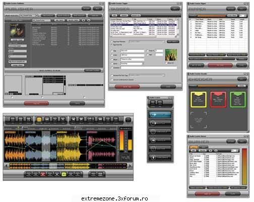The height and width of the screenshot is (202, 254).
Task: Enable 'Rename file from tags' checkbox
Action: [112, 75]
